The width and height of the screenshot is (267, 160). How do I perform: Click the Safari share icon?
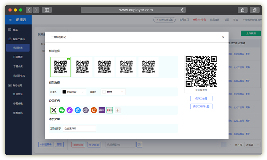(x=243, y=10)
